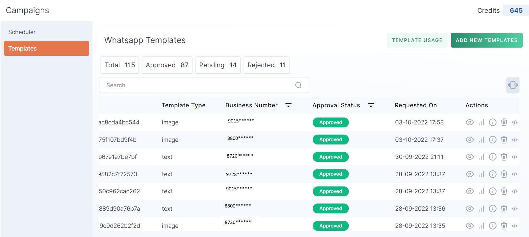Open stats chart for 50c962cac262 row
The width and height of the screenshot is (529, 237).
tap(481, 191)
